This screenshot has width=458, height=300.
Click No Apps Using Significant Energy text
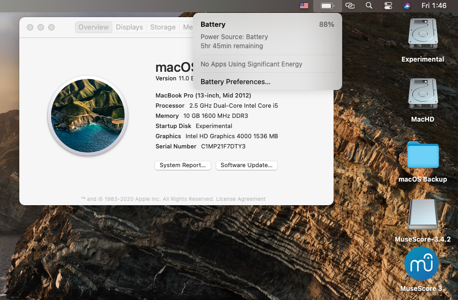251,64
